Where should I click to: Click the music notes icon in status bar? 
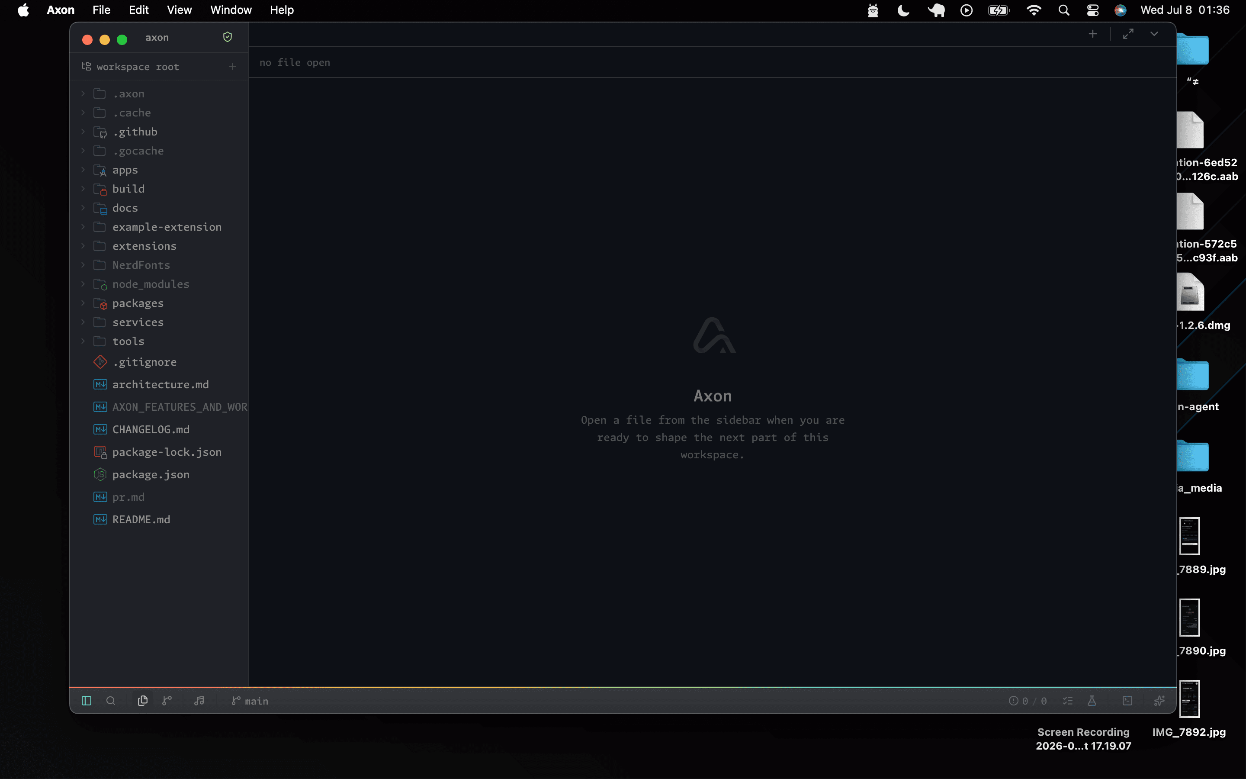(x=199, y=701)
